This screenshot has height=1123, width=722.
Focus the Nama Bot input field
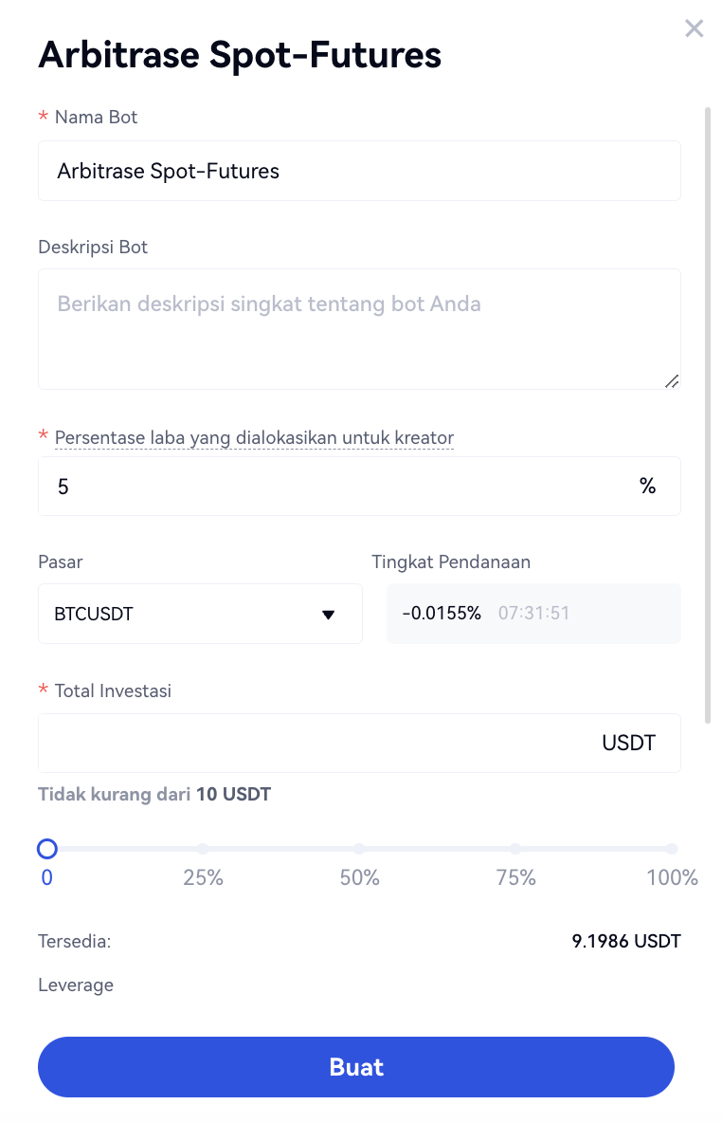point(359,171)
